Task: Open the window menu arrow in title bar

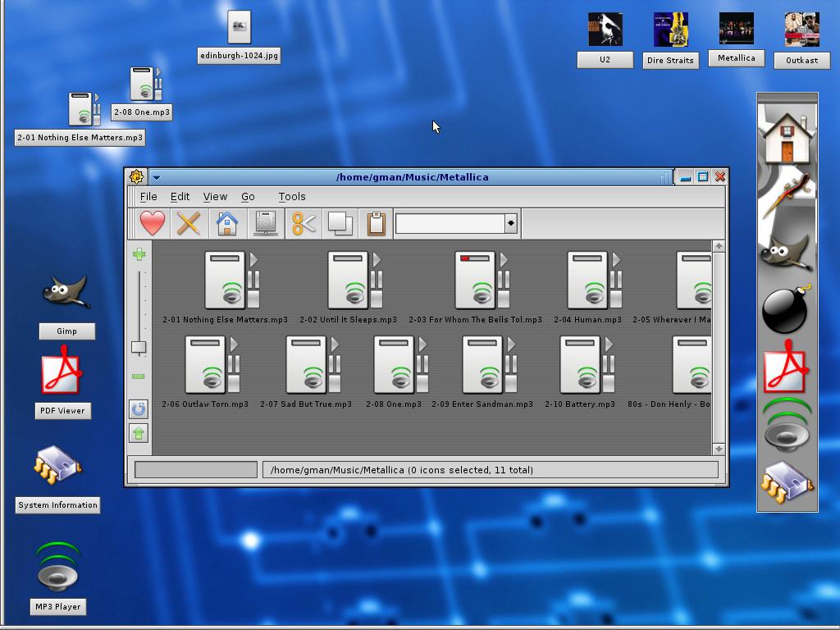Action: click(157, 177)
